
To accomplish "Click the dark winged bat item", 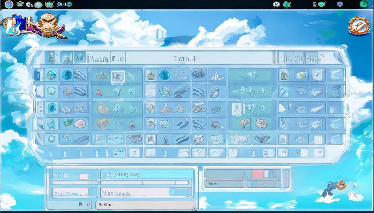I will click(x=262, y=139).
